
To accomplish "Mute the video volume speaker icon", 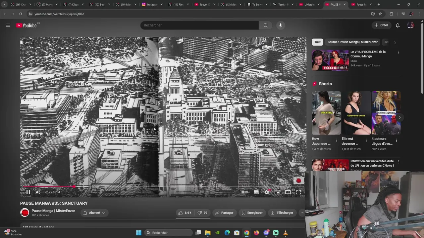I will click(x=38, y=192).
